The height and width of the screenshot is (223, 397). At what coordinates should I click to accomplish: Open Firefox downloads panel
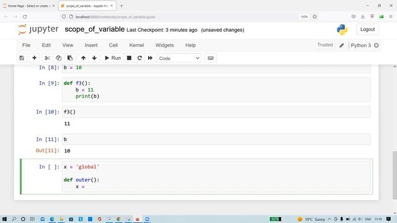point(363,17)
